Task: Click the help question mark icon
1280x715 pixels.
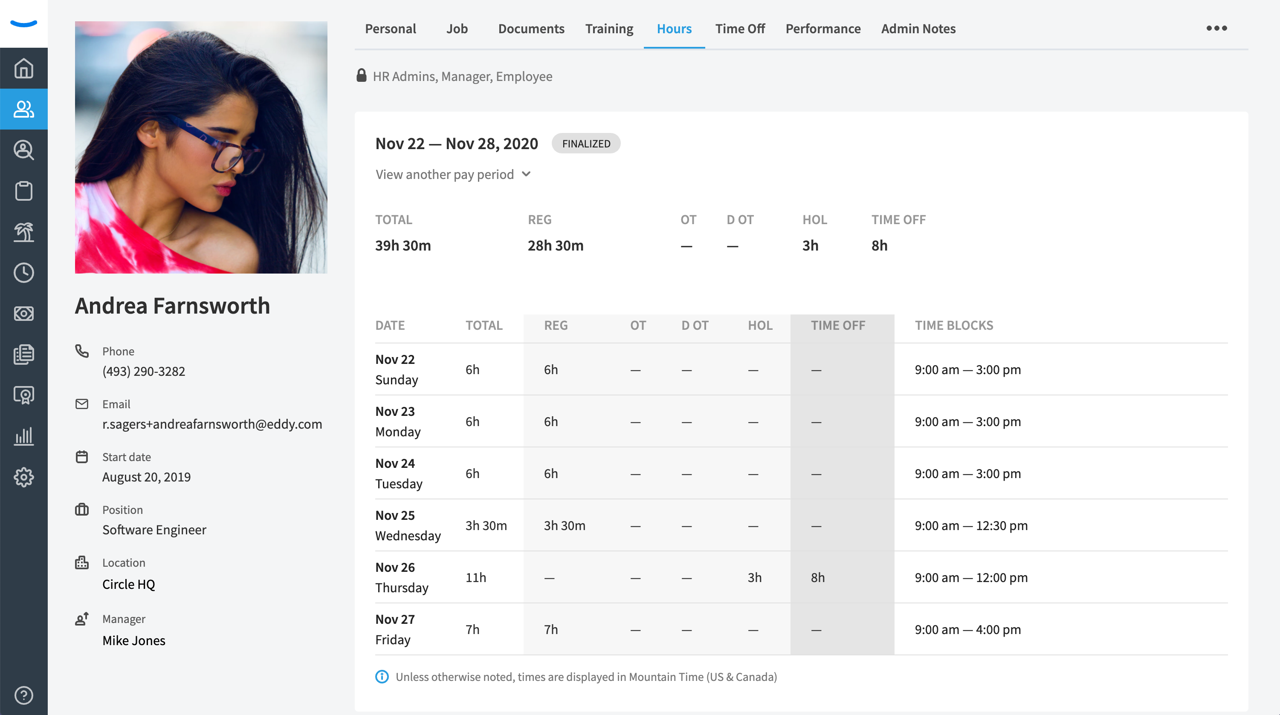Action: coord(23,695)
